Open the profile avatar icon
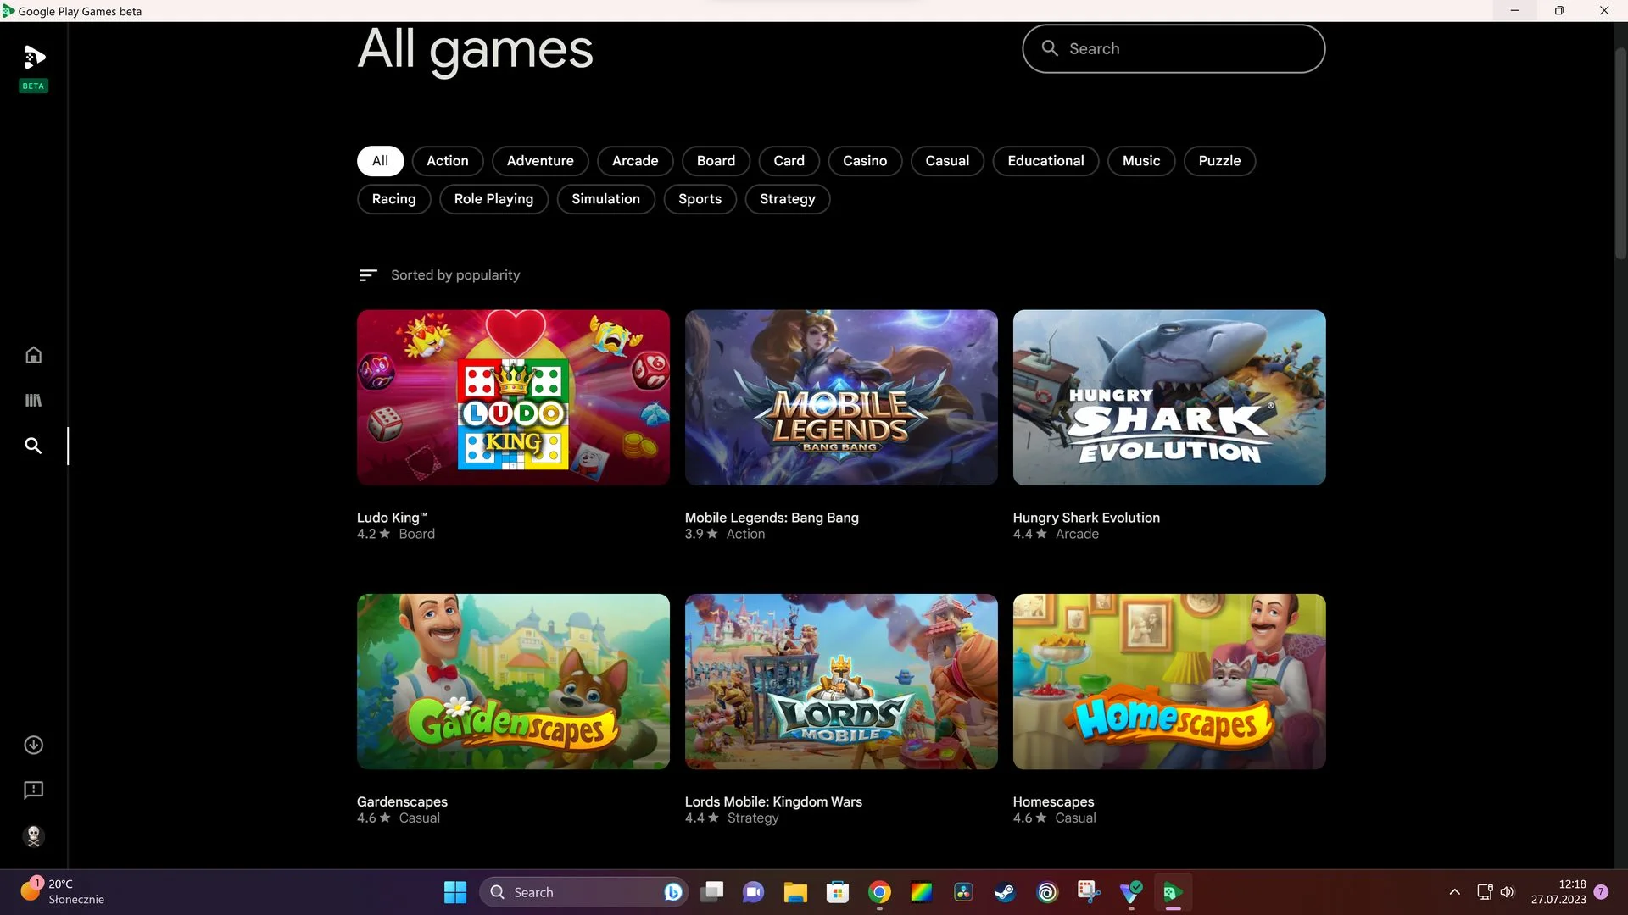Screen dimensions: 1628x915 (33, 836)
